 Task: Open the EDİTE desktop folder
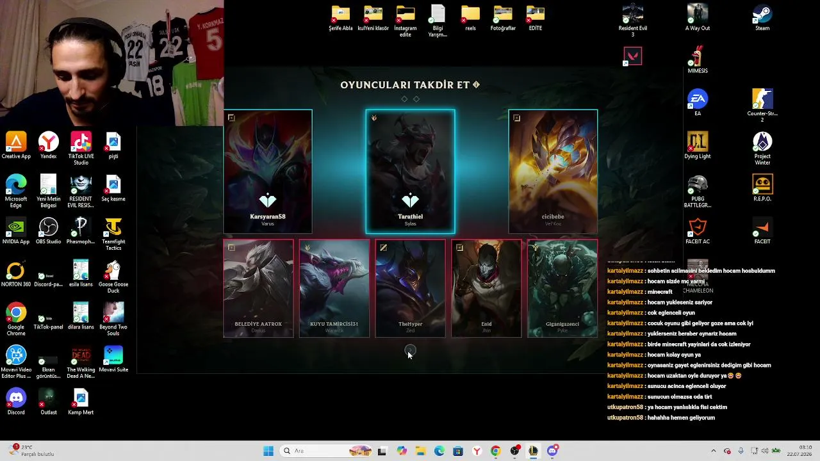[x=536, y=18]
